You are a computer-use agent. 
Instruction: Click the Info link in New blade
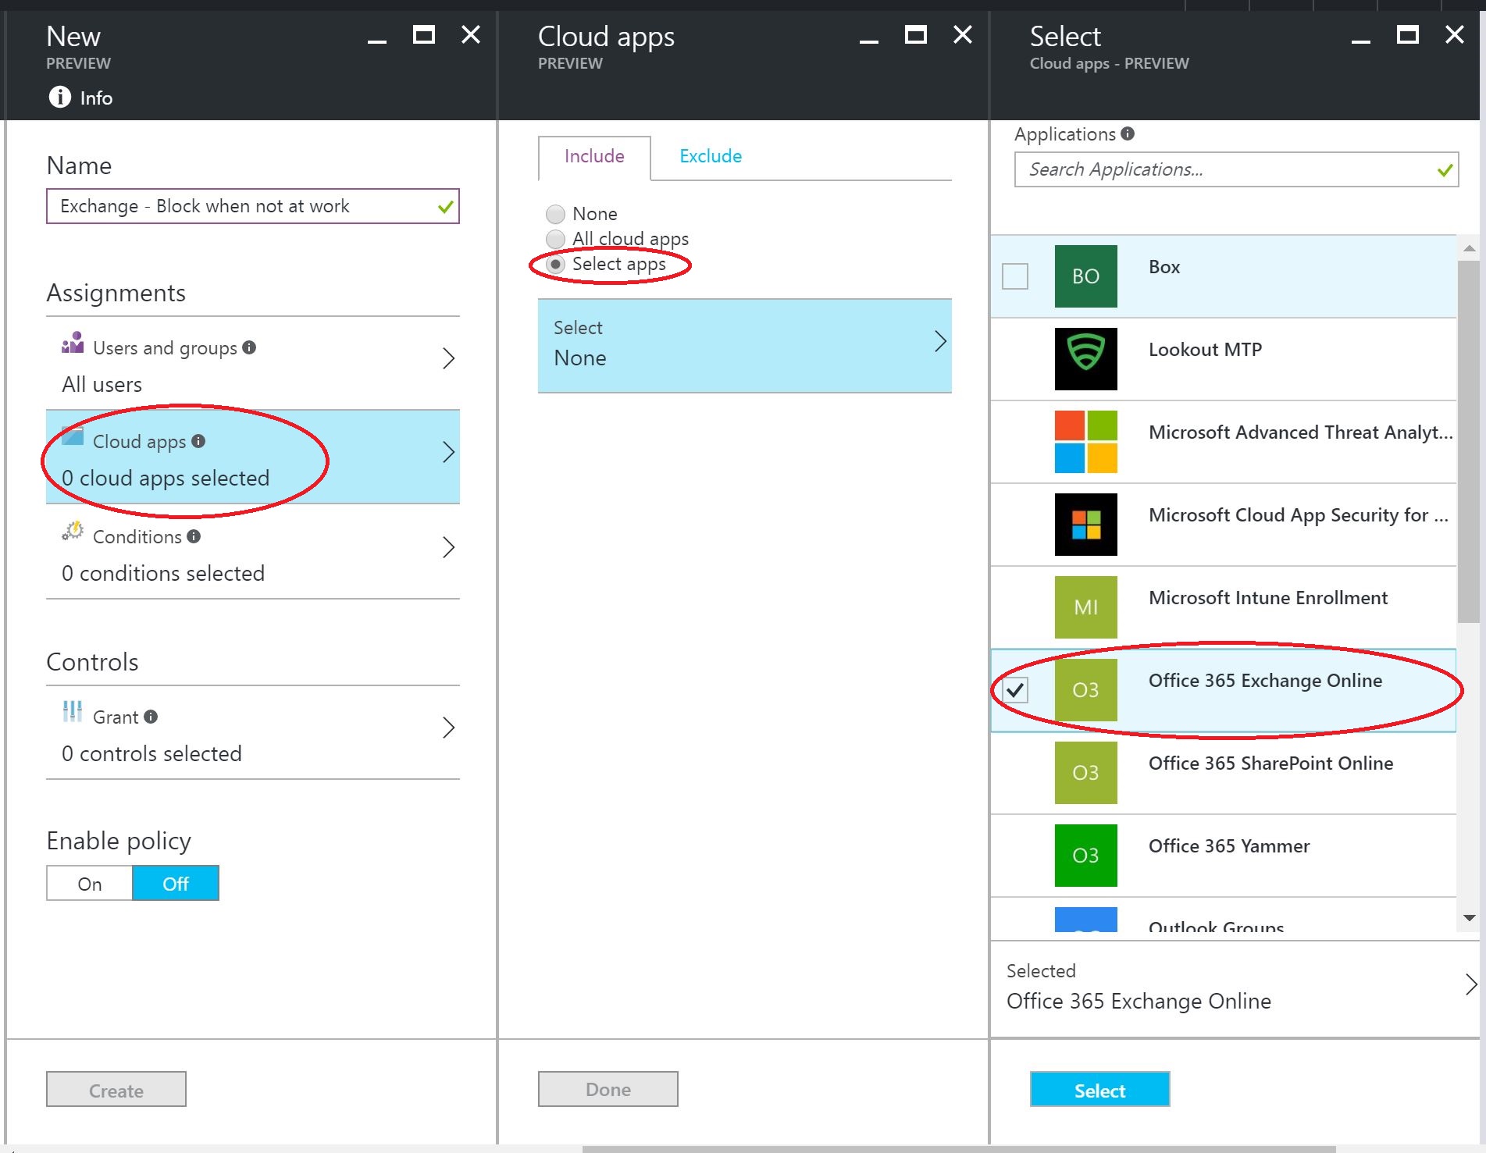tap(96, 98)
